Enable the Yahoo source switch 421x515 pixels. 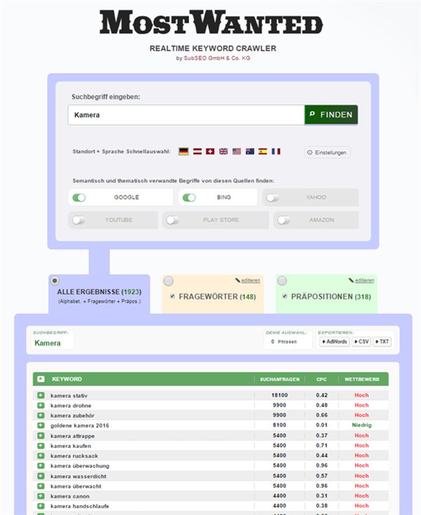(273, 198)
